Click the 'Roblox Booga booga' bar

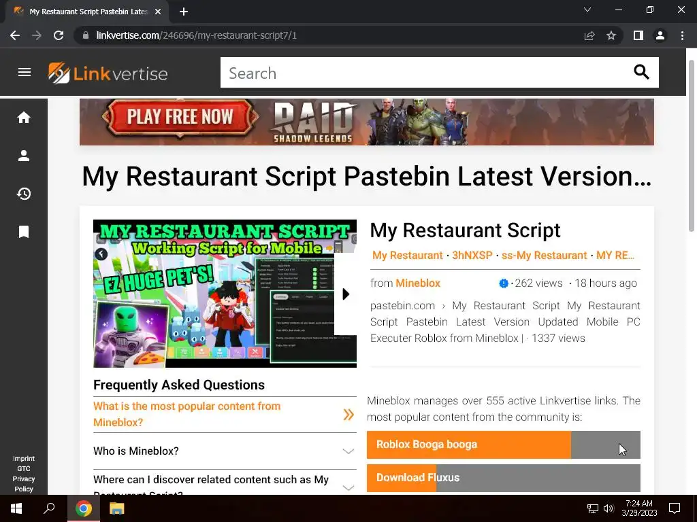tap(503, 445)
